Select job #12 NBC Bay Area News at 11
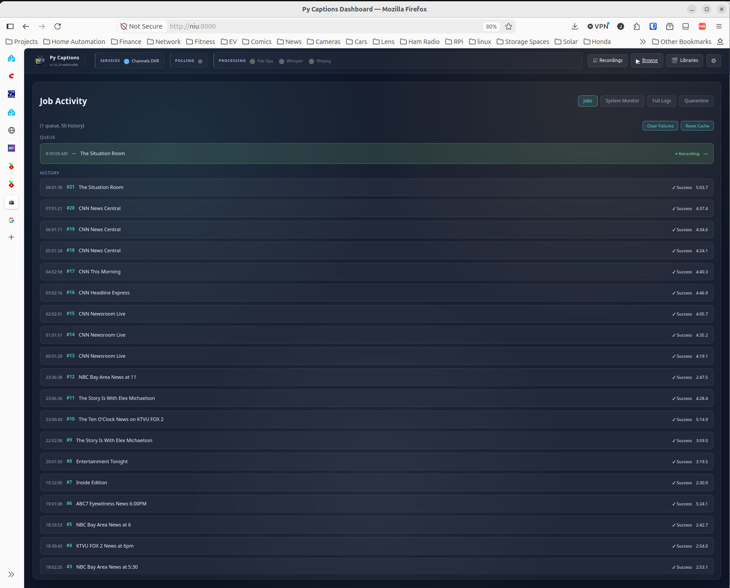The width and height of the screenshot is (730, 588). [376, 377]
